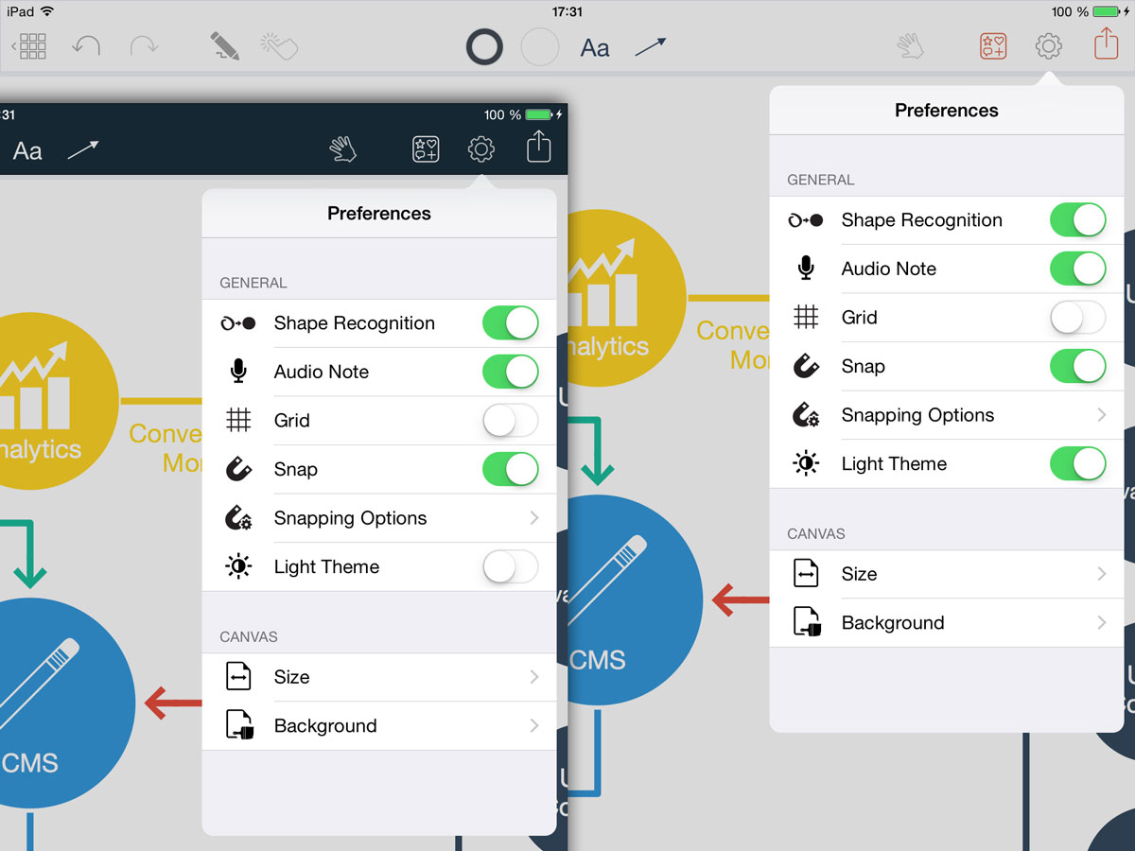Image resolution: width=1135 pixels, height=851 pixels.
Task: Tap Grid hash icon in dark window
Action: click(x=238, y=420)
